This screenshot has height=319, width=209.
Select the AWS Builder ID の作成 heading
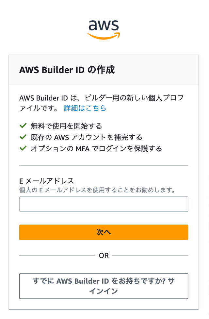coord(67,70)
